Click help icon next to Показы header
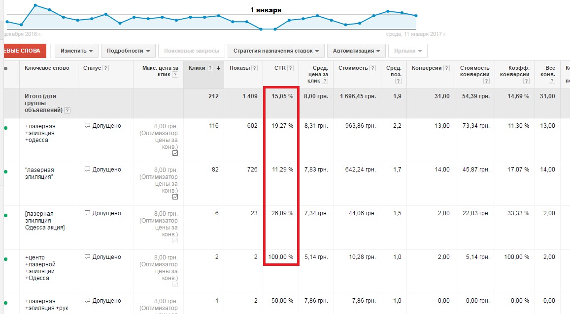This screenshot has width=570, height=314. tap(255, 68)
